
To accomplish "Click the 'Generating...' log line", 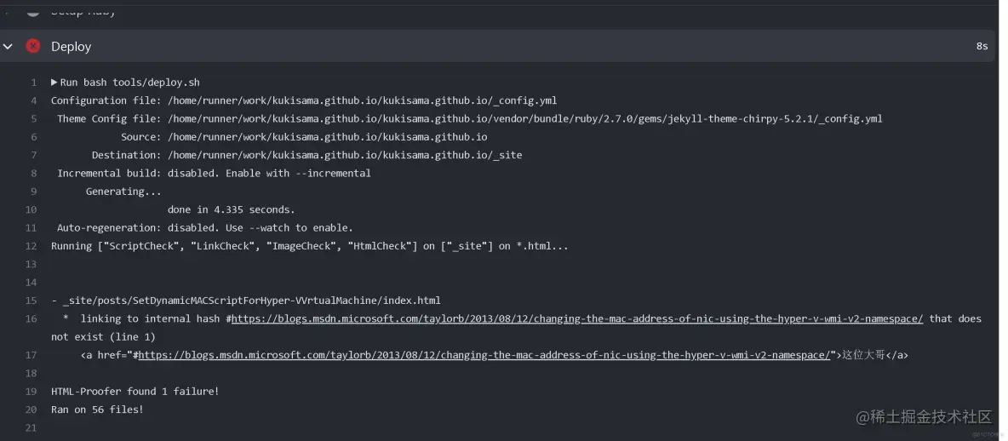I will pyautogui.click(x=123, y=192).
